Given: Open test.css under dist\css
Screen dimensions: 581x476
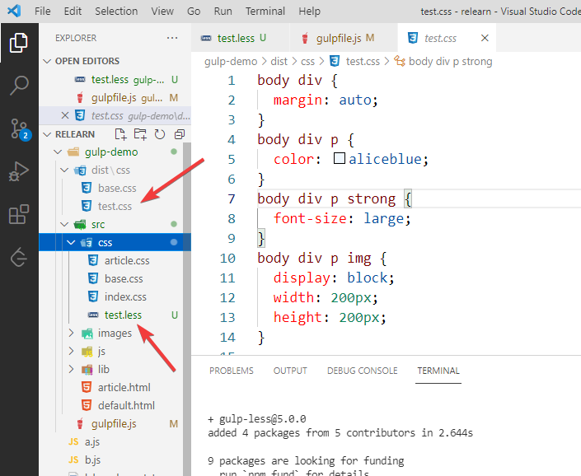Looking at the screenshot, I should pos(115,206).
